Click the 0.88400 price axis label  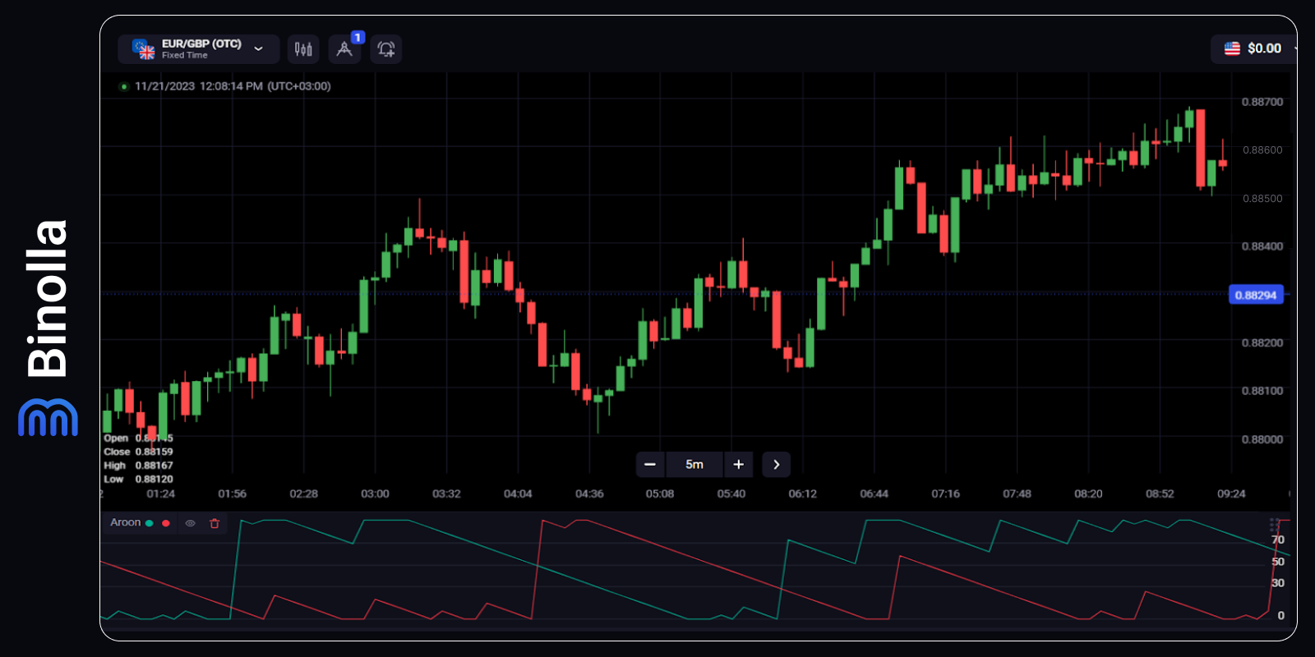pyautogui.click(x=1262, y=246)
